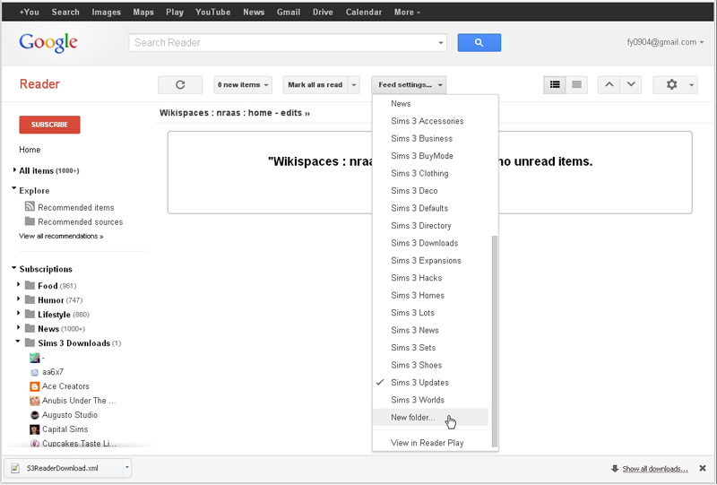The height and width of the screenshot is (485, 717).
Task: Click the refresh icon button
Action: pyautogui.click(x=179, y=84)
